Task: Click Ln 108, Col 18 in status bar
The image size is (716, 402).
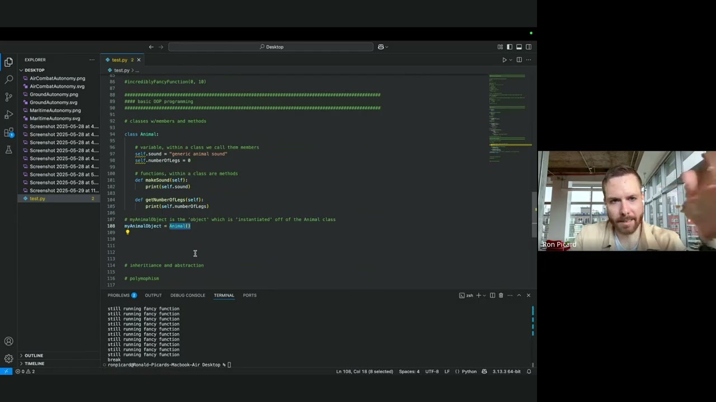Action: 364,371
